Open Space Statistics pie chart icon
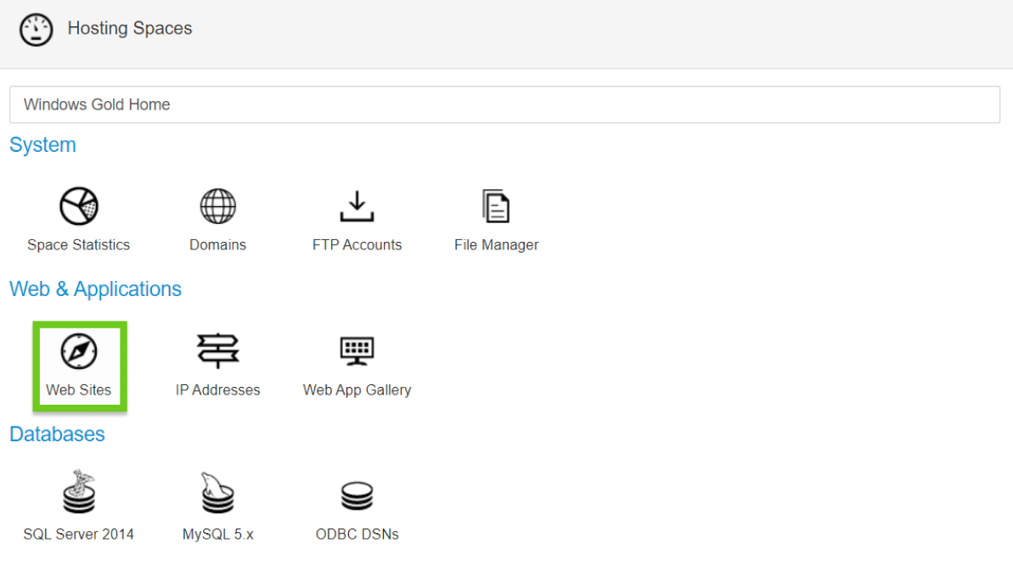 point(79,206)
